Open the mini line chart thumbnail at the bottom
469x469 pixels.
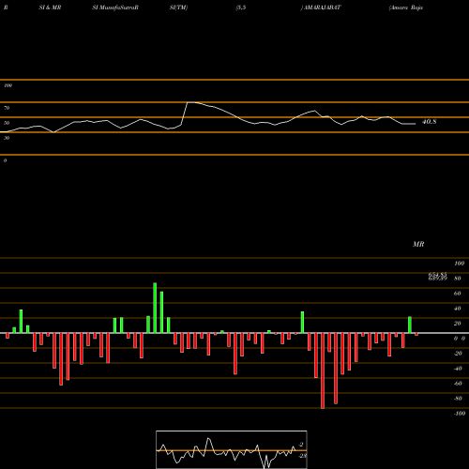(x=232, y=449)
